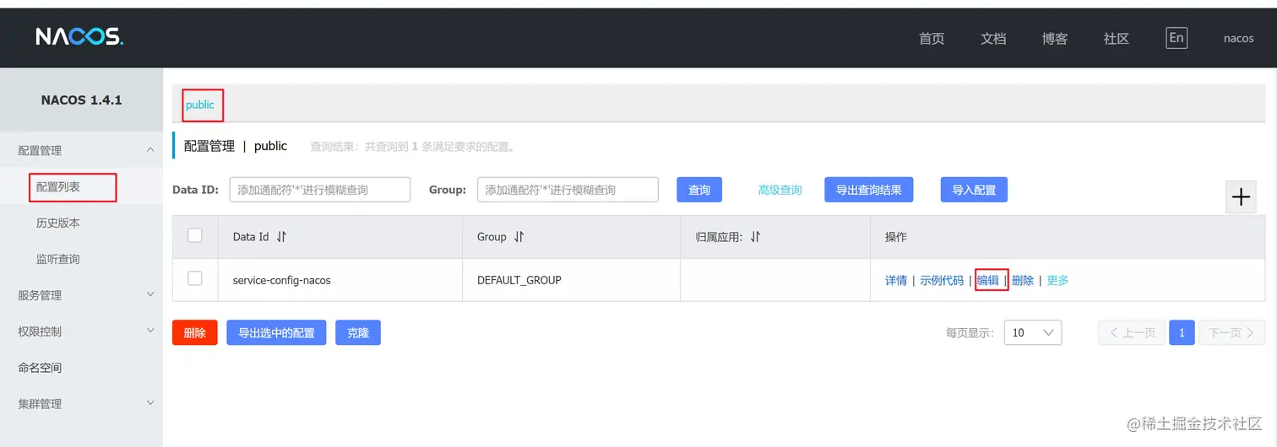Open 监听查询 in the sidebar

58,259
